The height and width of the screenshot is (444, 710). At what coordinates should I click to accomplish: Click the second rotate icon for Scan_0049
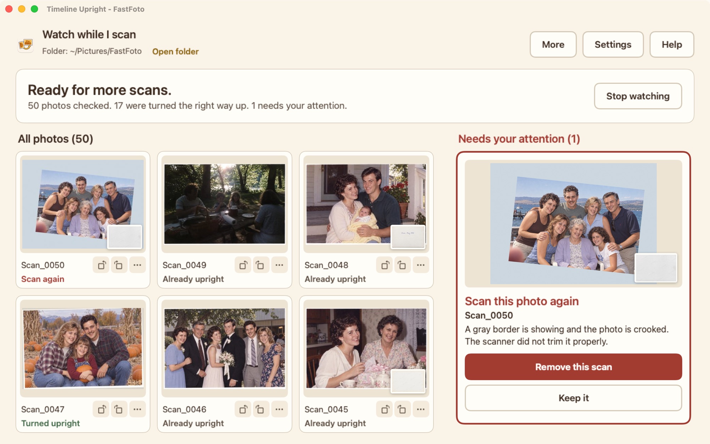point(260,265)
